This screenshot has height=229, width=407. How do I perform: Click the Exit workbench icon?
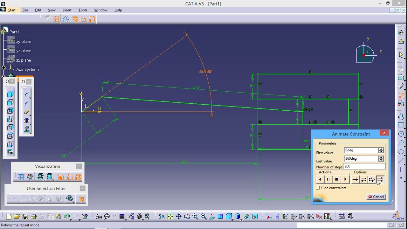click(x=401, y=42)
